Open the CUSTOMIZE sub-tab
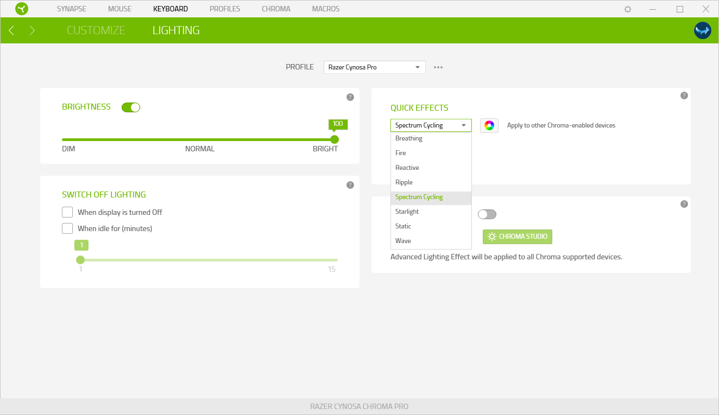The height and width of the screenshot is (415, 719). click(x=96, y=30)
